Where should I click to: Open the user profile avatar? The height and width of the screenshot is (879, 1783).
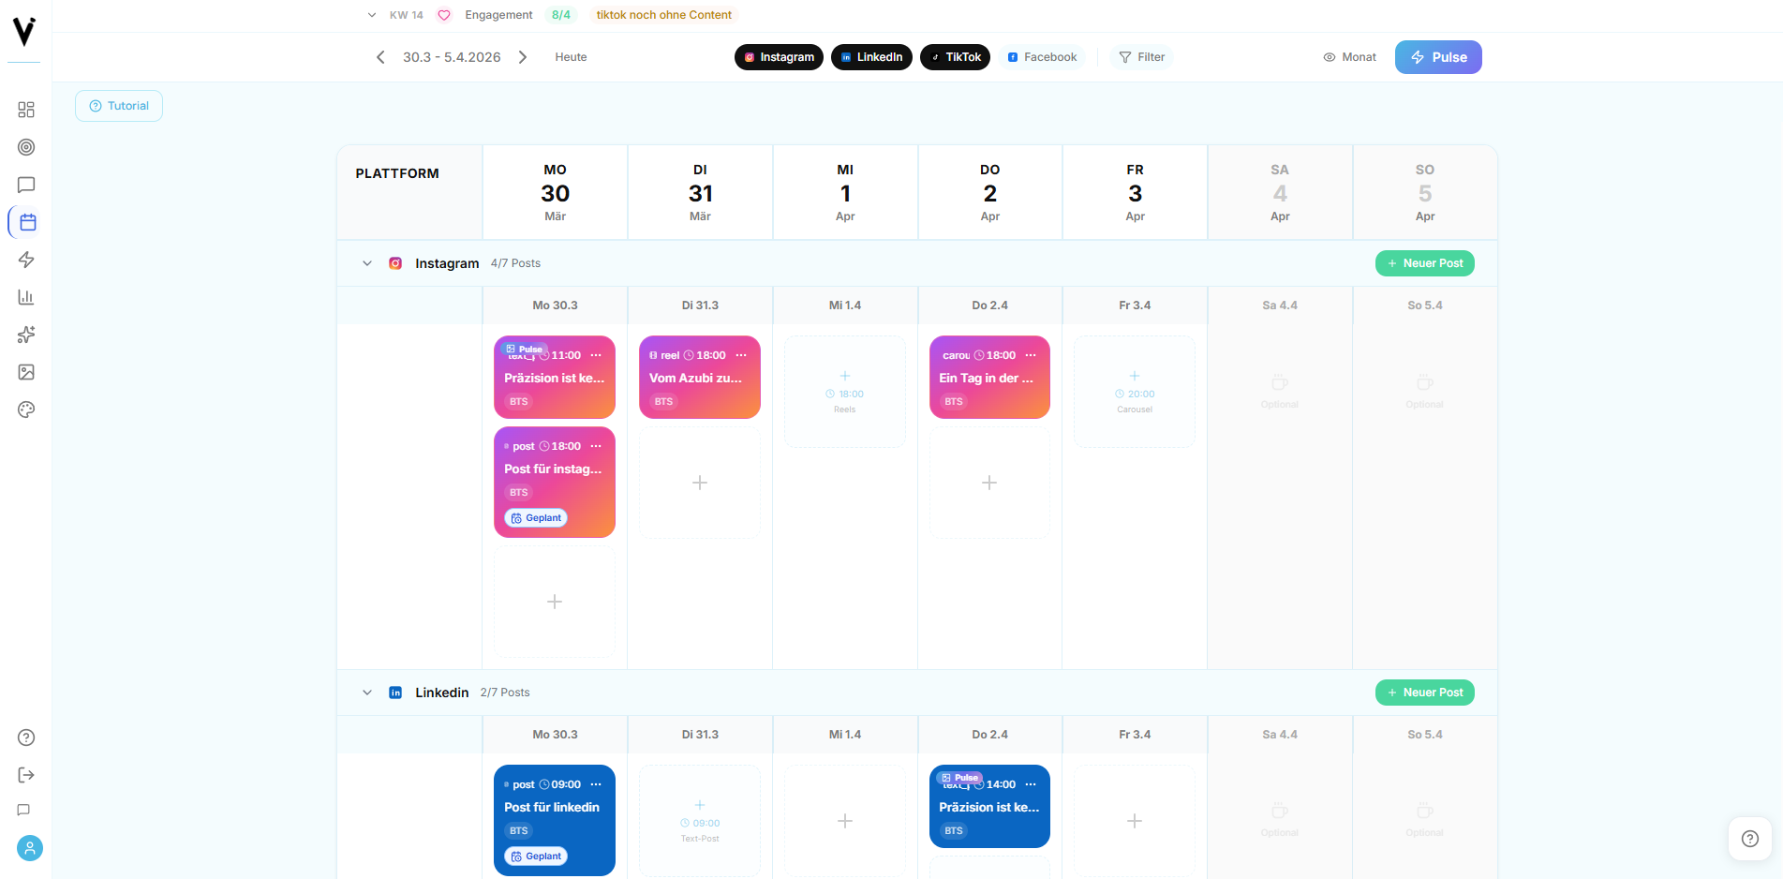click(28, 848)
